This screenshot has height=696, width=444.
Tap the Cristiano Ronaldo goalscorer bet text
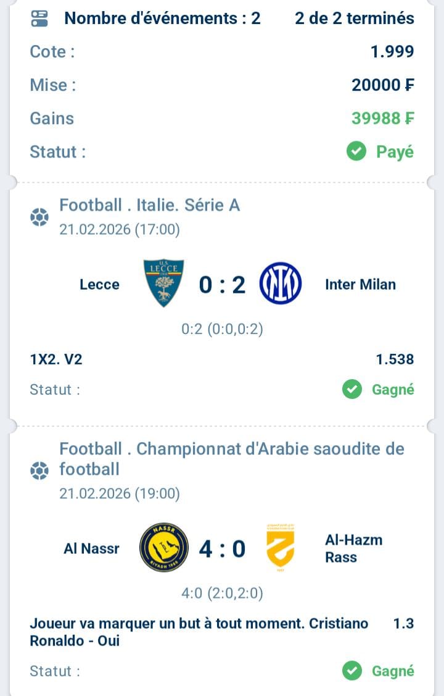pos(199,632)
